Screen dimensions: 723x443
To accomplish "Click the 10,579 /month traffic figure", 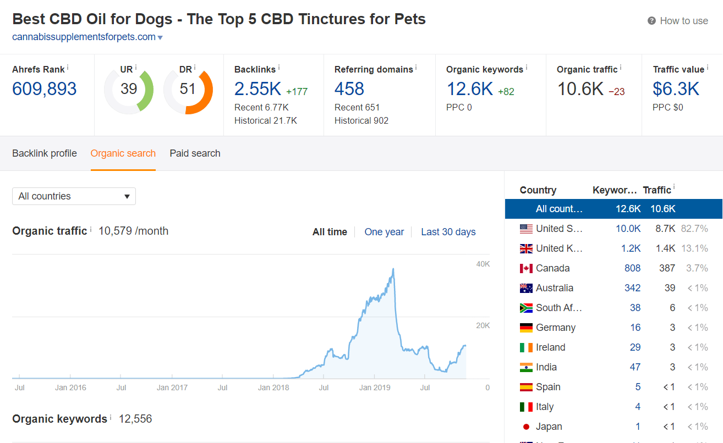I will (x=134, y=231).
